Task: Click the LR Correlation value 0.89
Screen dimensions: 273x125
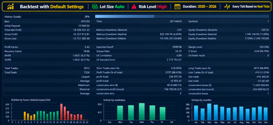Action: [179, 56]
